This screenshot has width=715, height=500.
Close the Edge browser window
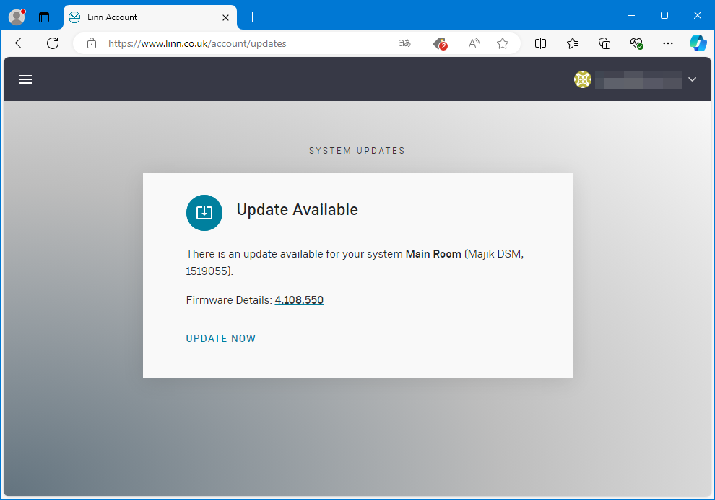coord(697,15)
